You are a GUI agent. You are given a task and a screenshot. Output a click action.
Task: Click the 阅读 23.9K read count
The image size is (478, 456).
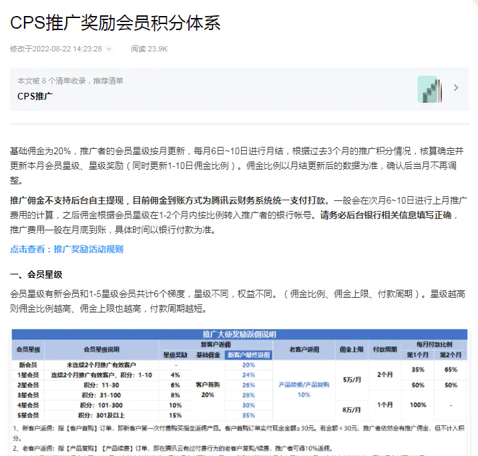coord(149,49)
